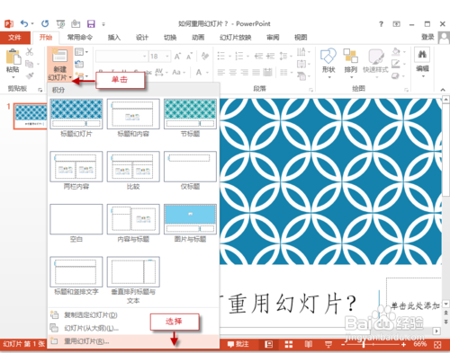Image resolution: width=450 pixels, height=353 pixels.
Task: Click the Clear All Formatting eraser icon
Action: click(205, 56)
